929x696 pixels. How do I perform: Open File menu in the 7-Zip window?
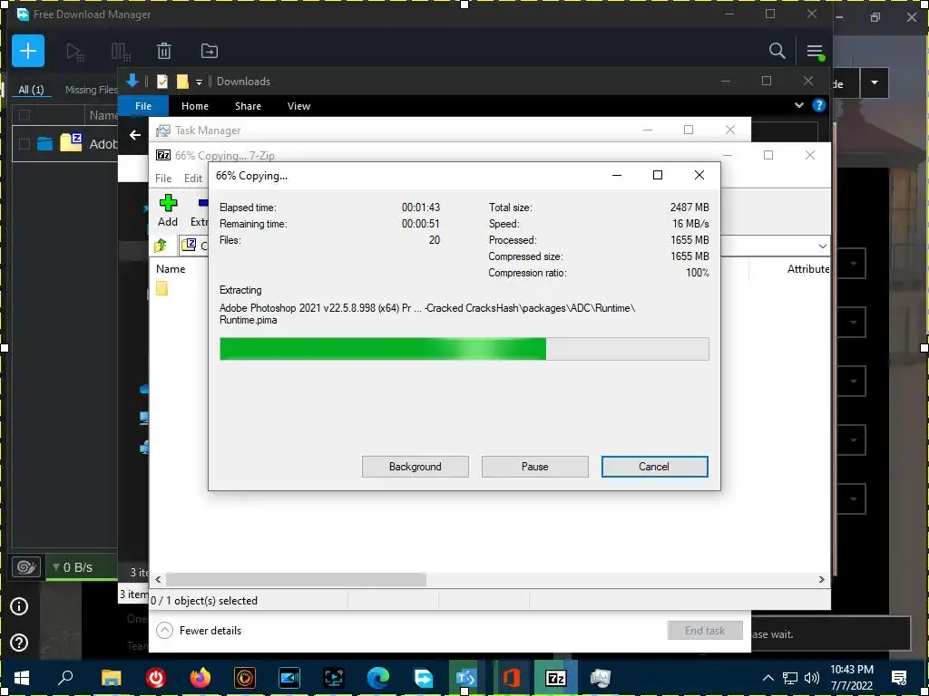[x=163, y=179]
